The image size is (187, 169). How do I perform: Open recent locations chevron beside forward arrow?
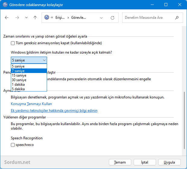click(26, 18)
